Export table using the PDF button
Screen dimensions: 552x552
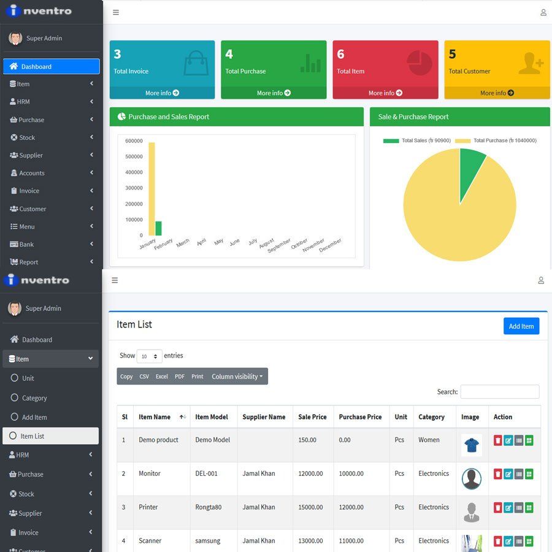180,377
